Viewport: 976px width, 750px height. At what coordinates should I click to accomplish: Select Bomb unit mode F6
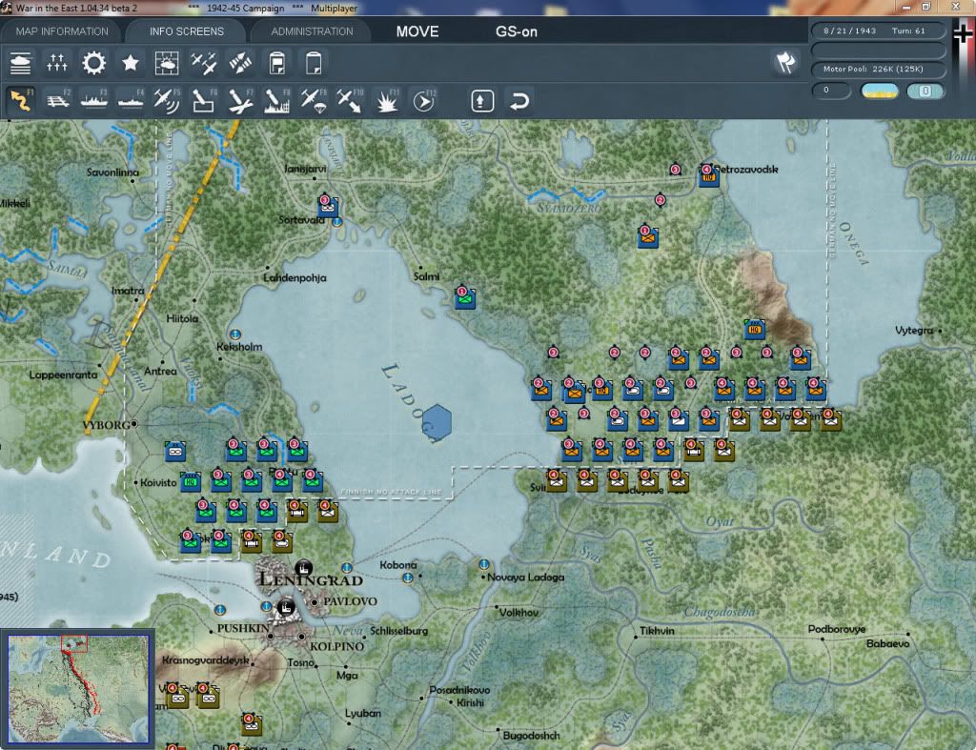(x=204, y=100)
